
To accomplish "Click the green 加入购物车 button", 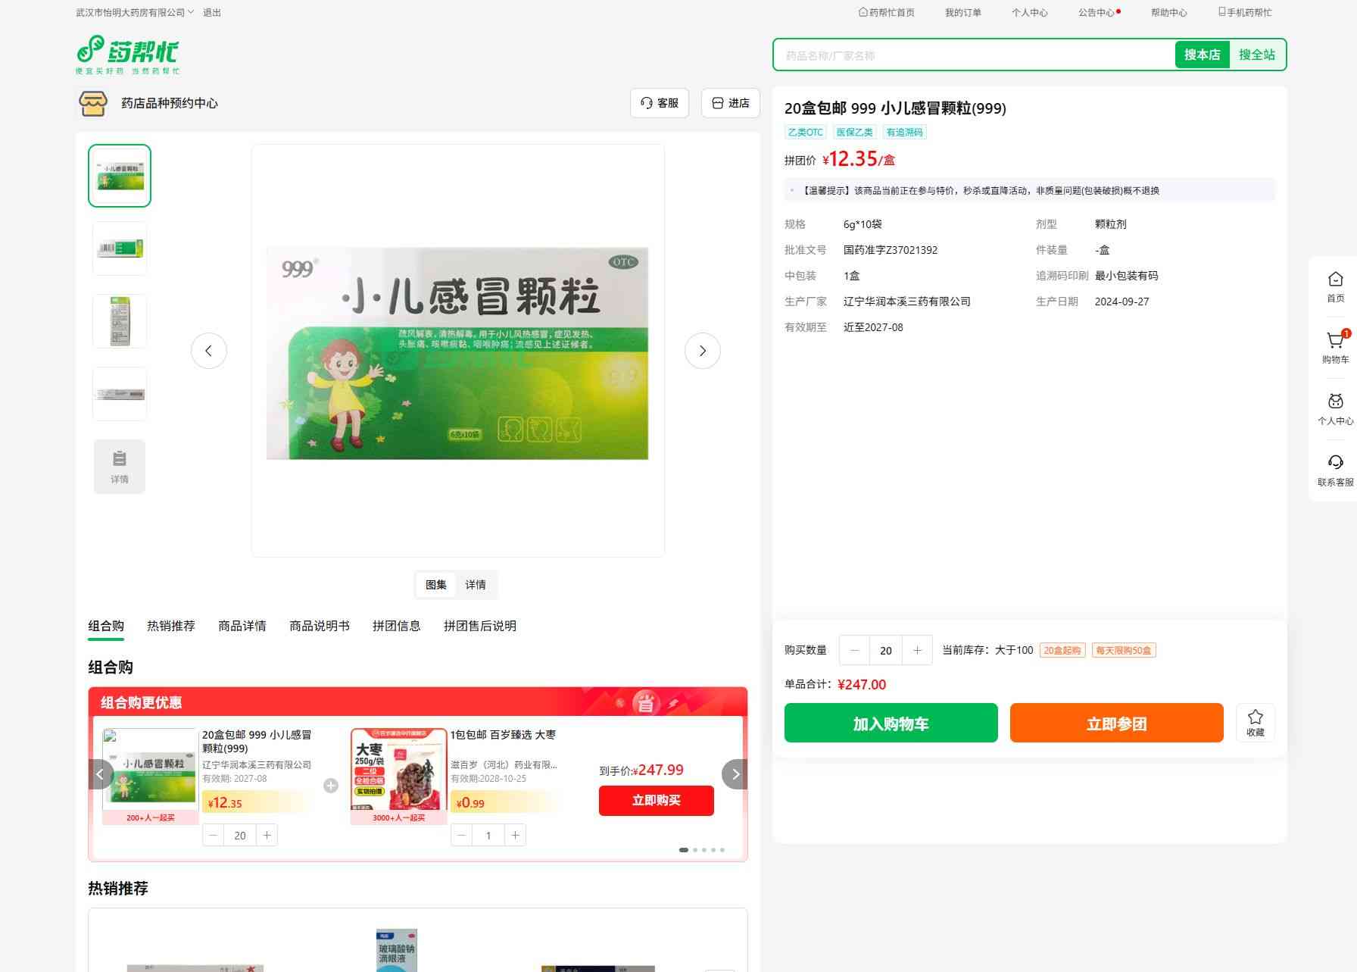I will tap(891, 723).
